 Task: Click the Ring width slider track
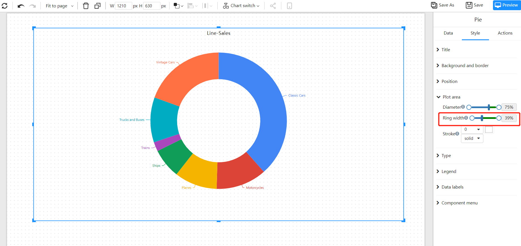point(485,118)
